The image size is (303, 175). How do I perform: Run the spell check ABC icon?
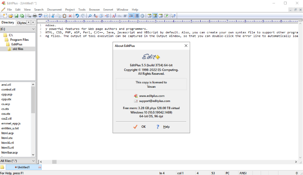[x=40, y=16]
